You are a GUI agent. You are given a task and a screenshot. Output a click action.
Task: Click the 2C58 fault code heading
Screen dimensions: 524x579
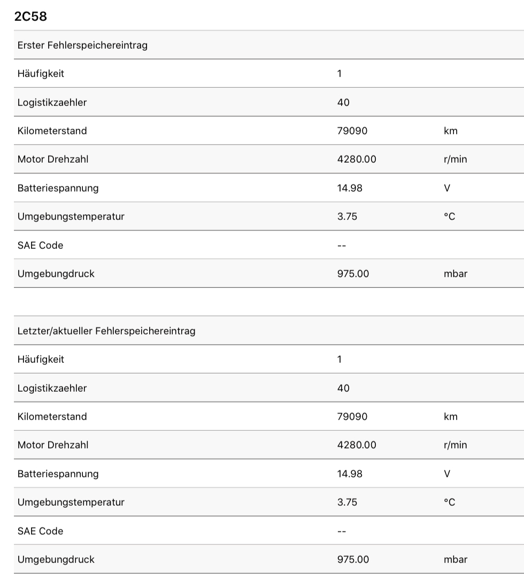pyautogui.click(x=30, y=17)
